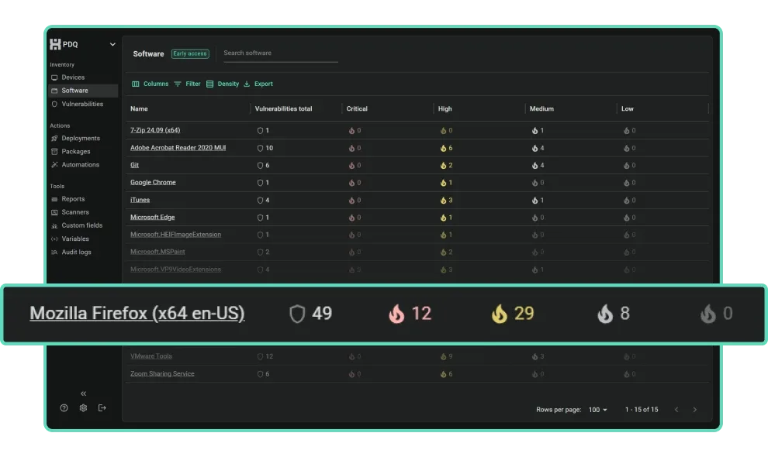
Task: Sort by High column header
Action: tap(445, 108)
